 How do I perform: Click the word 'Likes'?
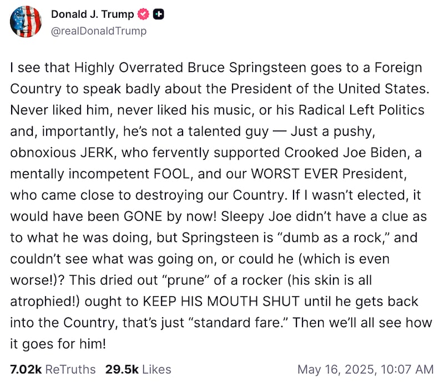click(155, 369)
